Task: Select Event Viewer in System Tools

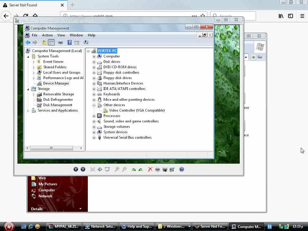Action: coord(53,62)
